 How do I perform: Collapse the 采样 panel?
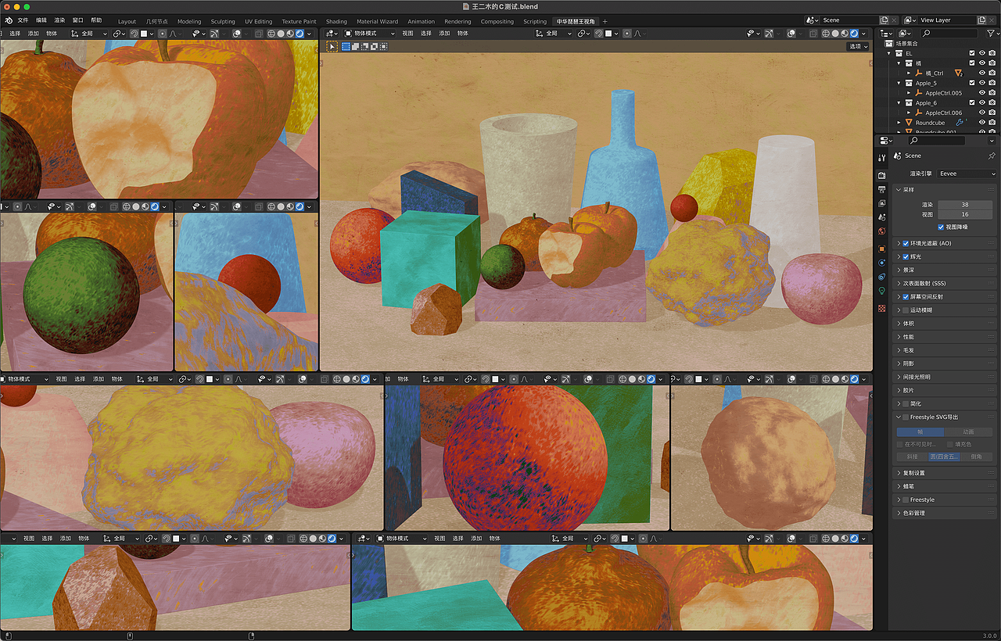coord(945,190)
